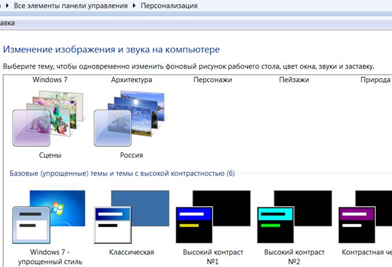The image size is (392, 267).
Task: Select the purple Контрастная черная theme preview
Action: click(365, 217)
